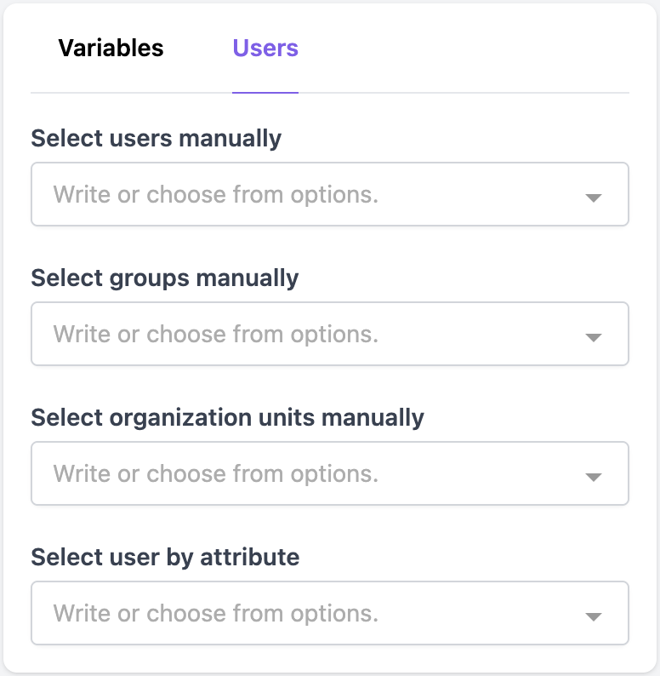Expand the Select users manually dropdown arrow
This screenshot has width=660, height=676.
(x=594, y=198)
